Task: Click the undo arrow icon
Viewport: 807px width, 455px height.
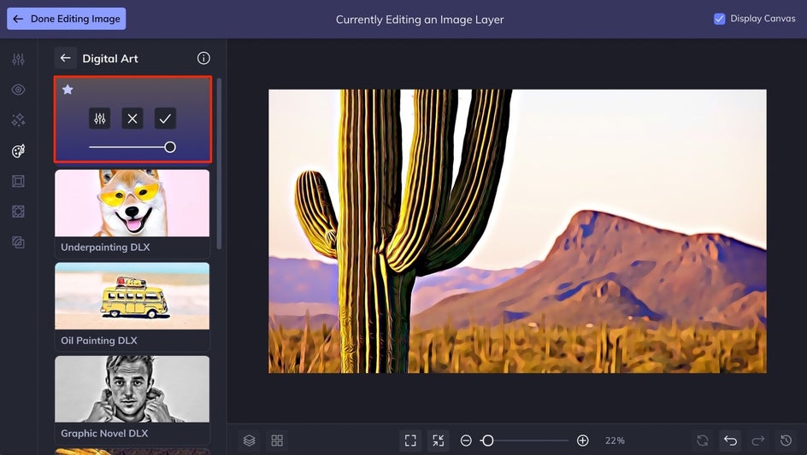Action: click(x=730, y=440)
